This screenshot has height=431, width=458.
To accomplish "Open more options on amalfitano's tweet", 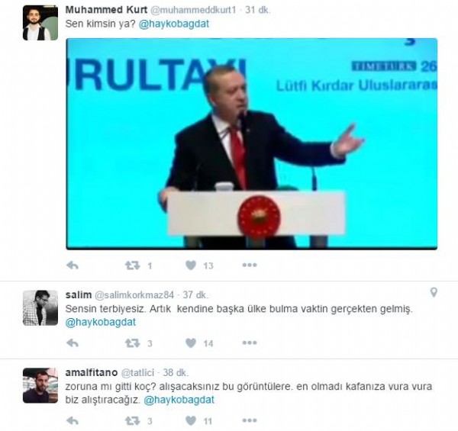I will [x=250, y=420].
